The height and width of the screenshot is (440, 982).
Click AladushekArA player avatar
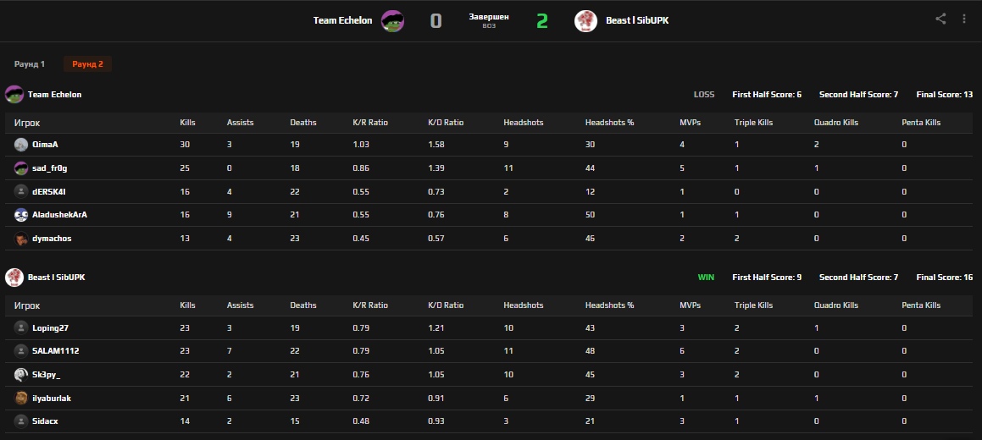click(x=21, y=215)
